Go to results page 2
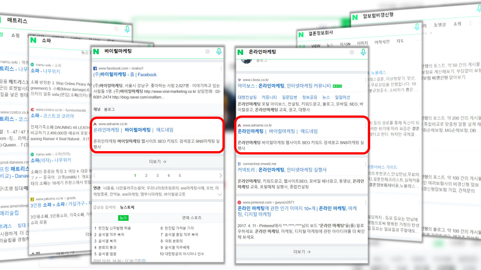 pyautogui.click(x=146, y=175)
